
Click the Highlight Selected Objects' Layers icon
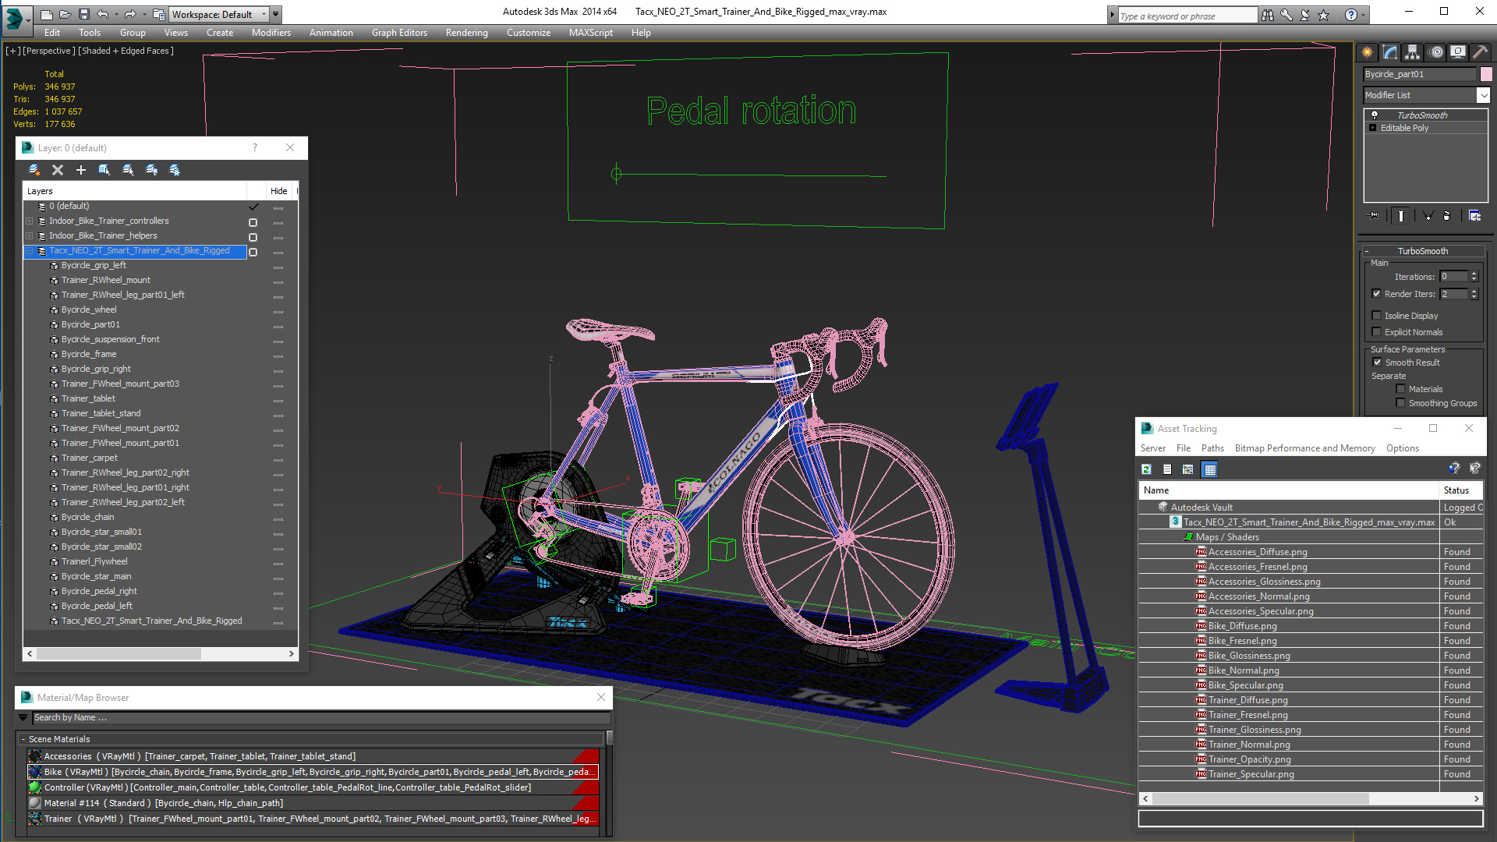tap(128, 170)
